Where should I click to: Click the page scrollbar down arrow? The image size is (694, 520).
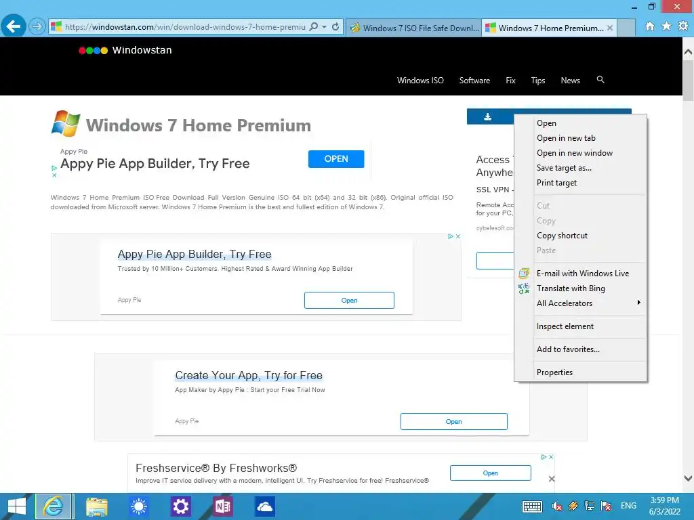pos(689,479)
